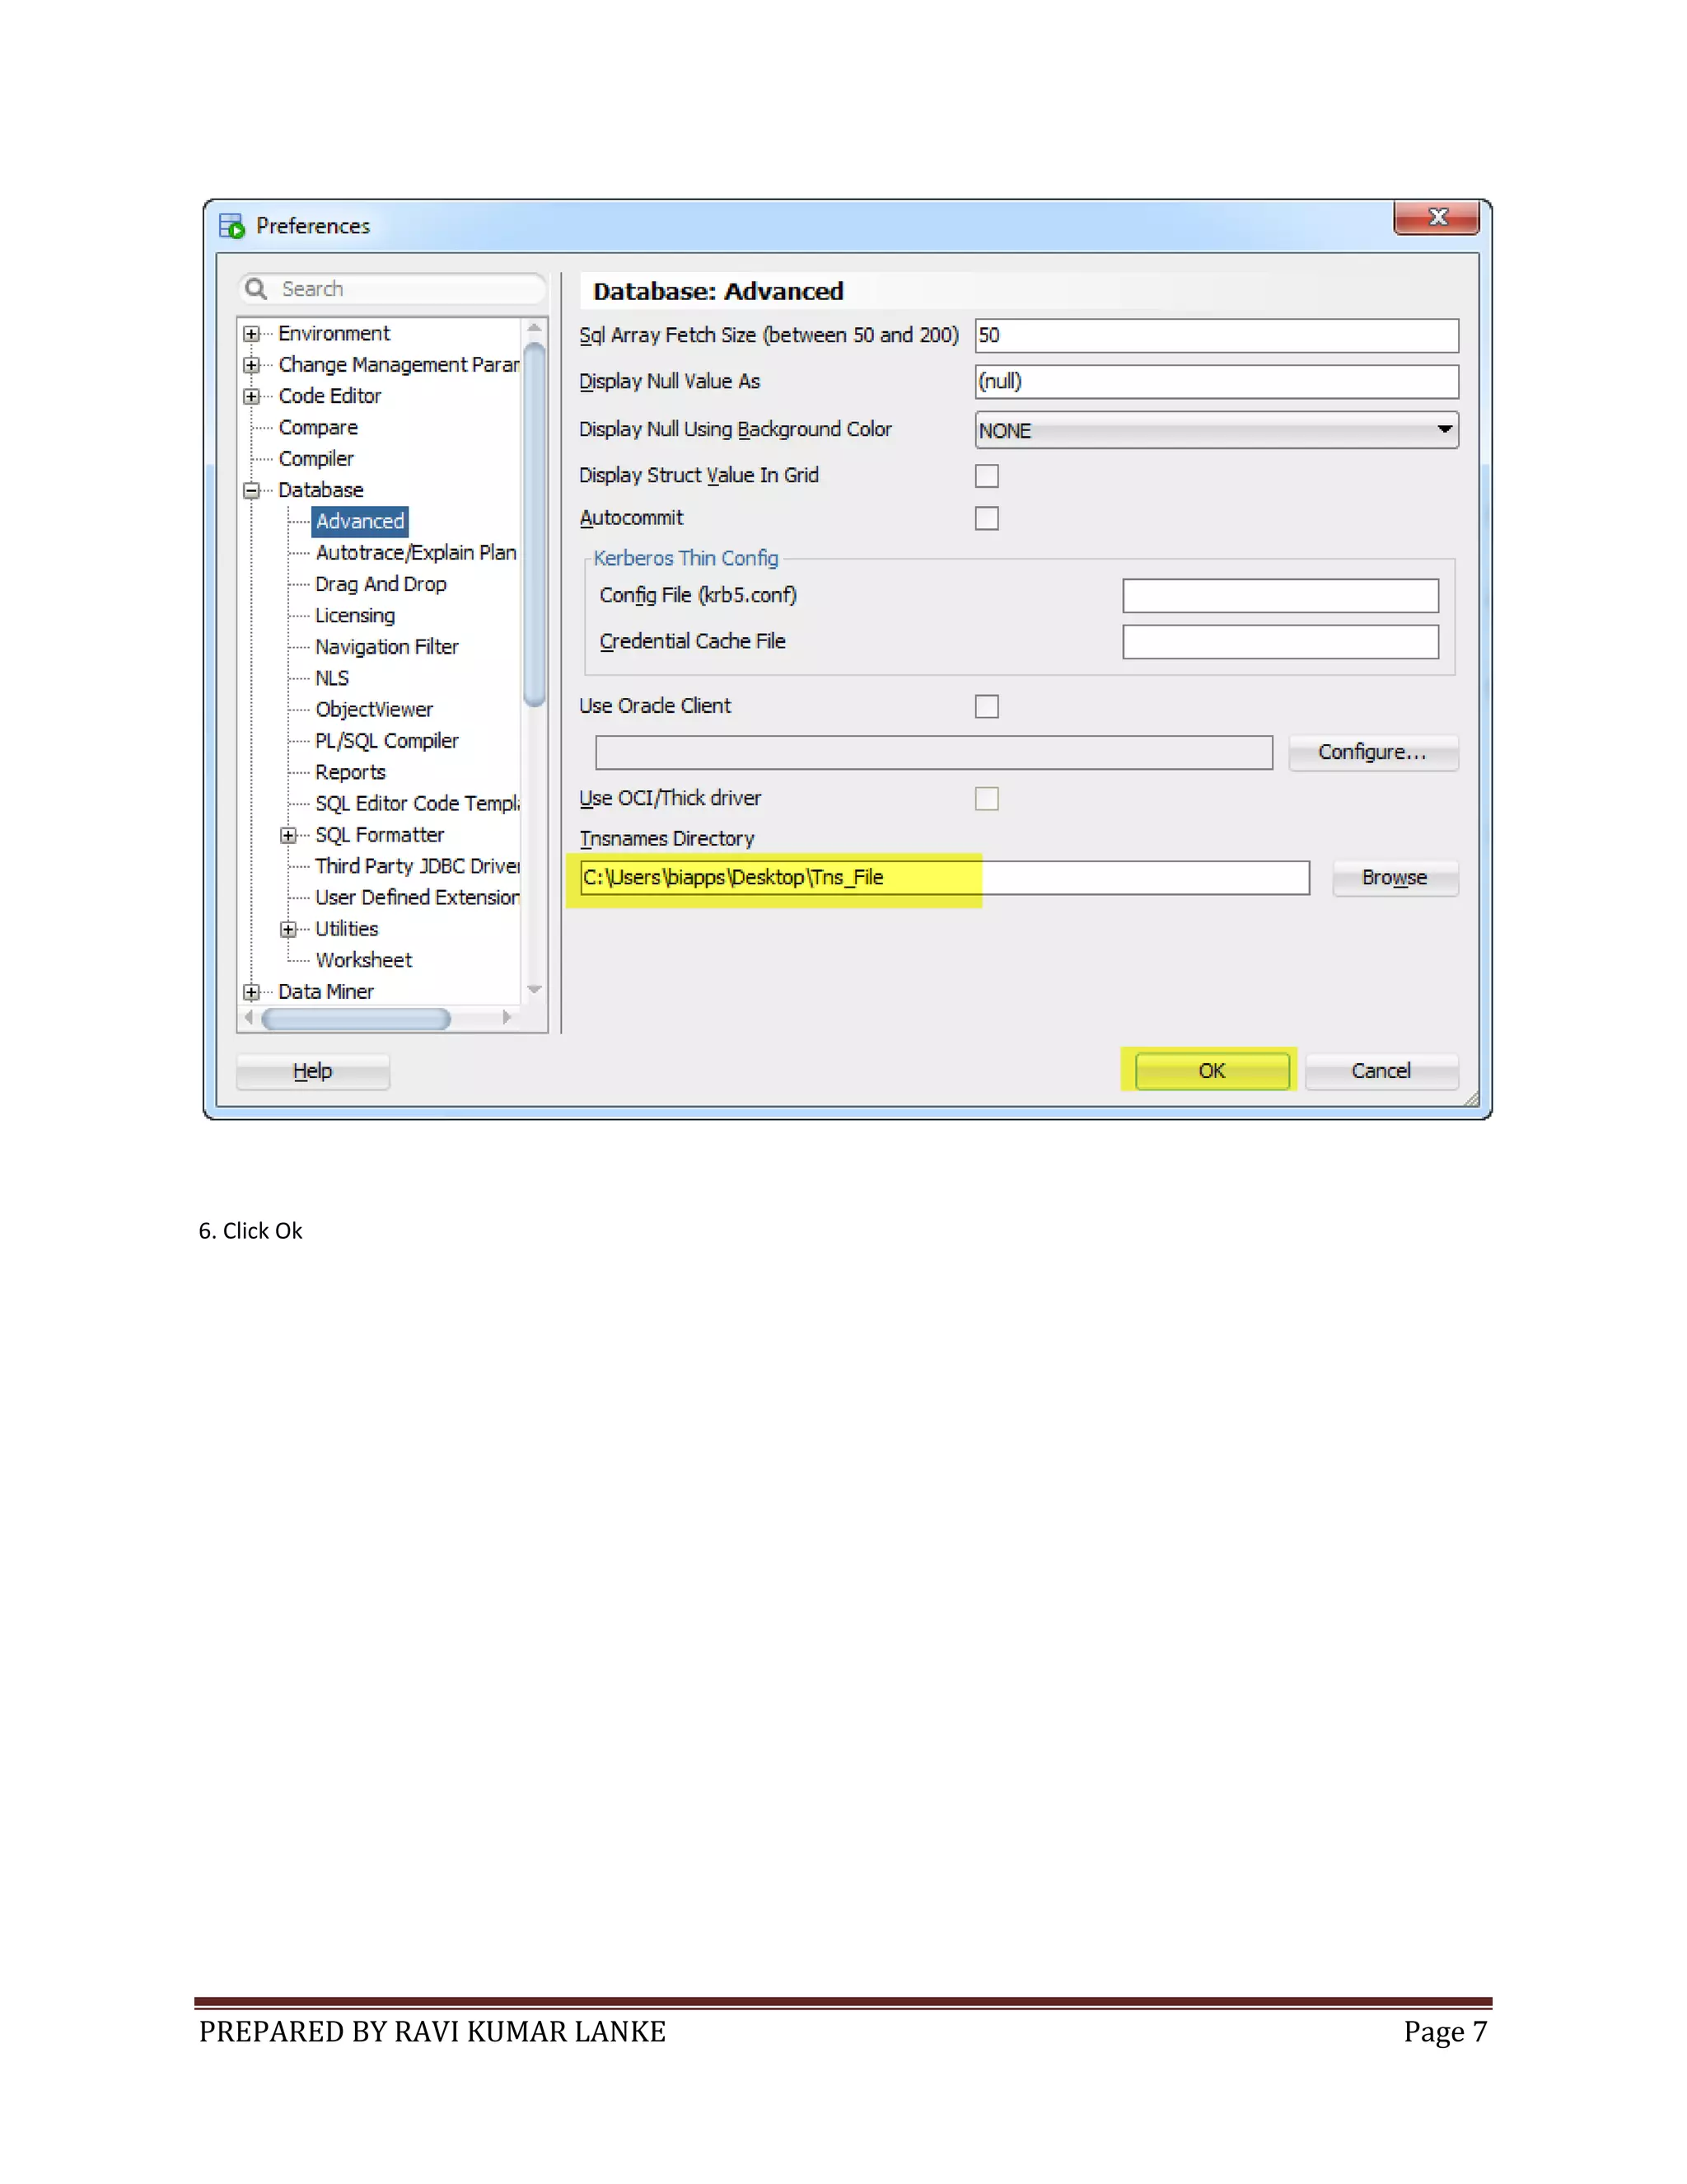Click the Preferences window title icon

(x=231, y=226)
